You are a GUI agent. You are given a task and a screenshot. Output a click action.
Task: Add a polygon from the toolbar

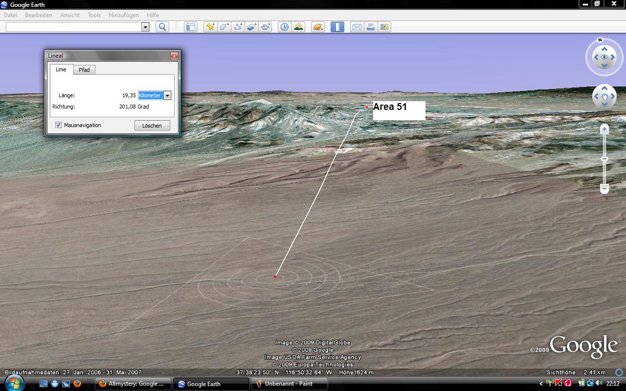point(224,27)
